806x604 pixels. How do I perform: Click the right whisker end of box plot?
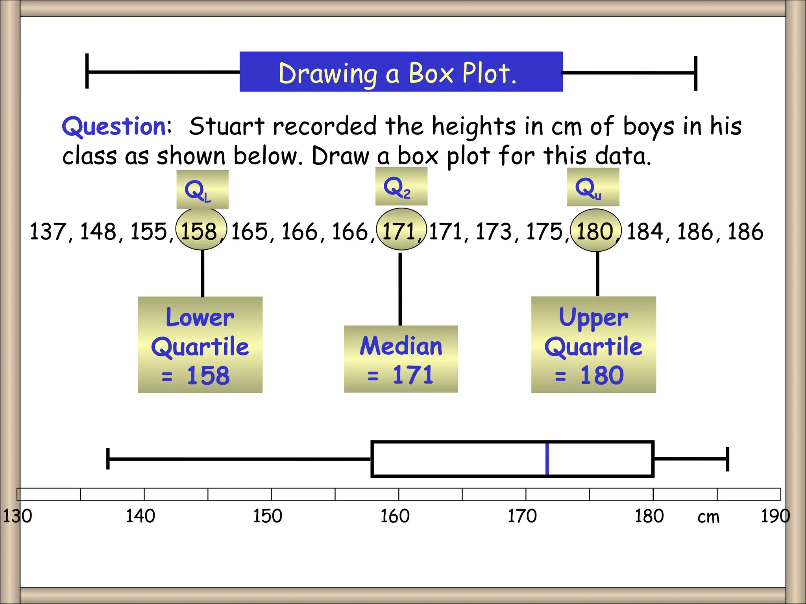click(x=728, y=459)
